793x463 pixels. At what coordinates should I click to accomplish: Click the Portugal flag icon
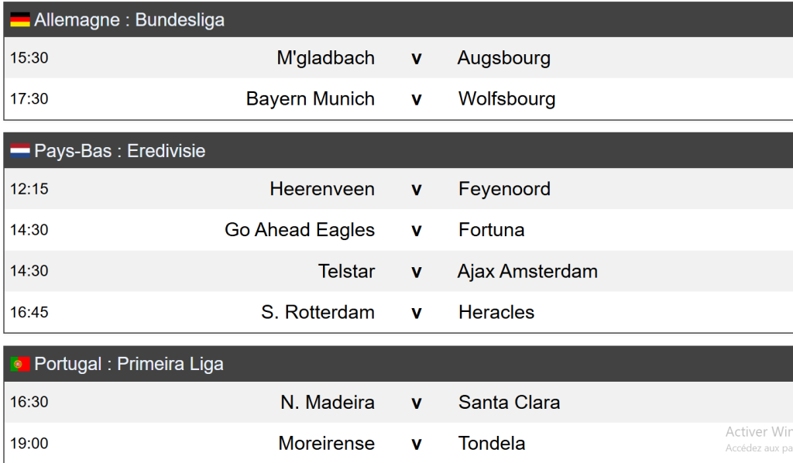pos(20,364)
